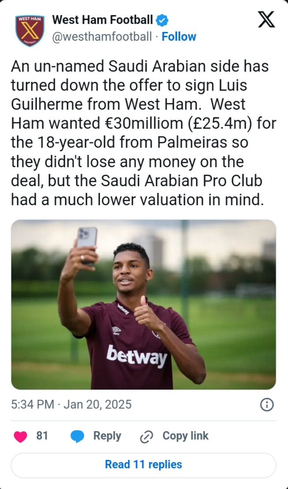The width and height of the screenshot is (288, 489).
Task: Like the tweet with heart icon
Action: click(x=20, y=436)
